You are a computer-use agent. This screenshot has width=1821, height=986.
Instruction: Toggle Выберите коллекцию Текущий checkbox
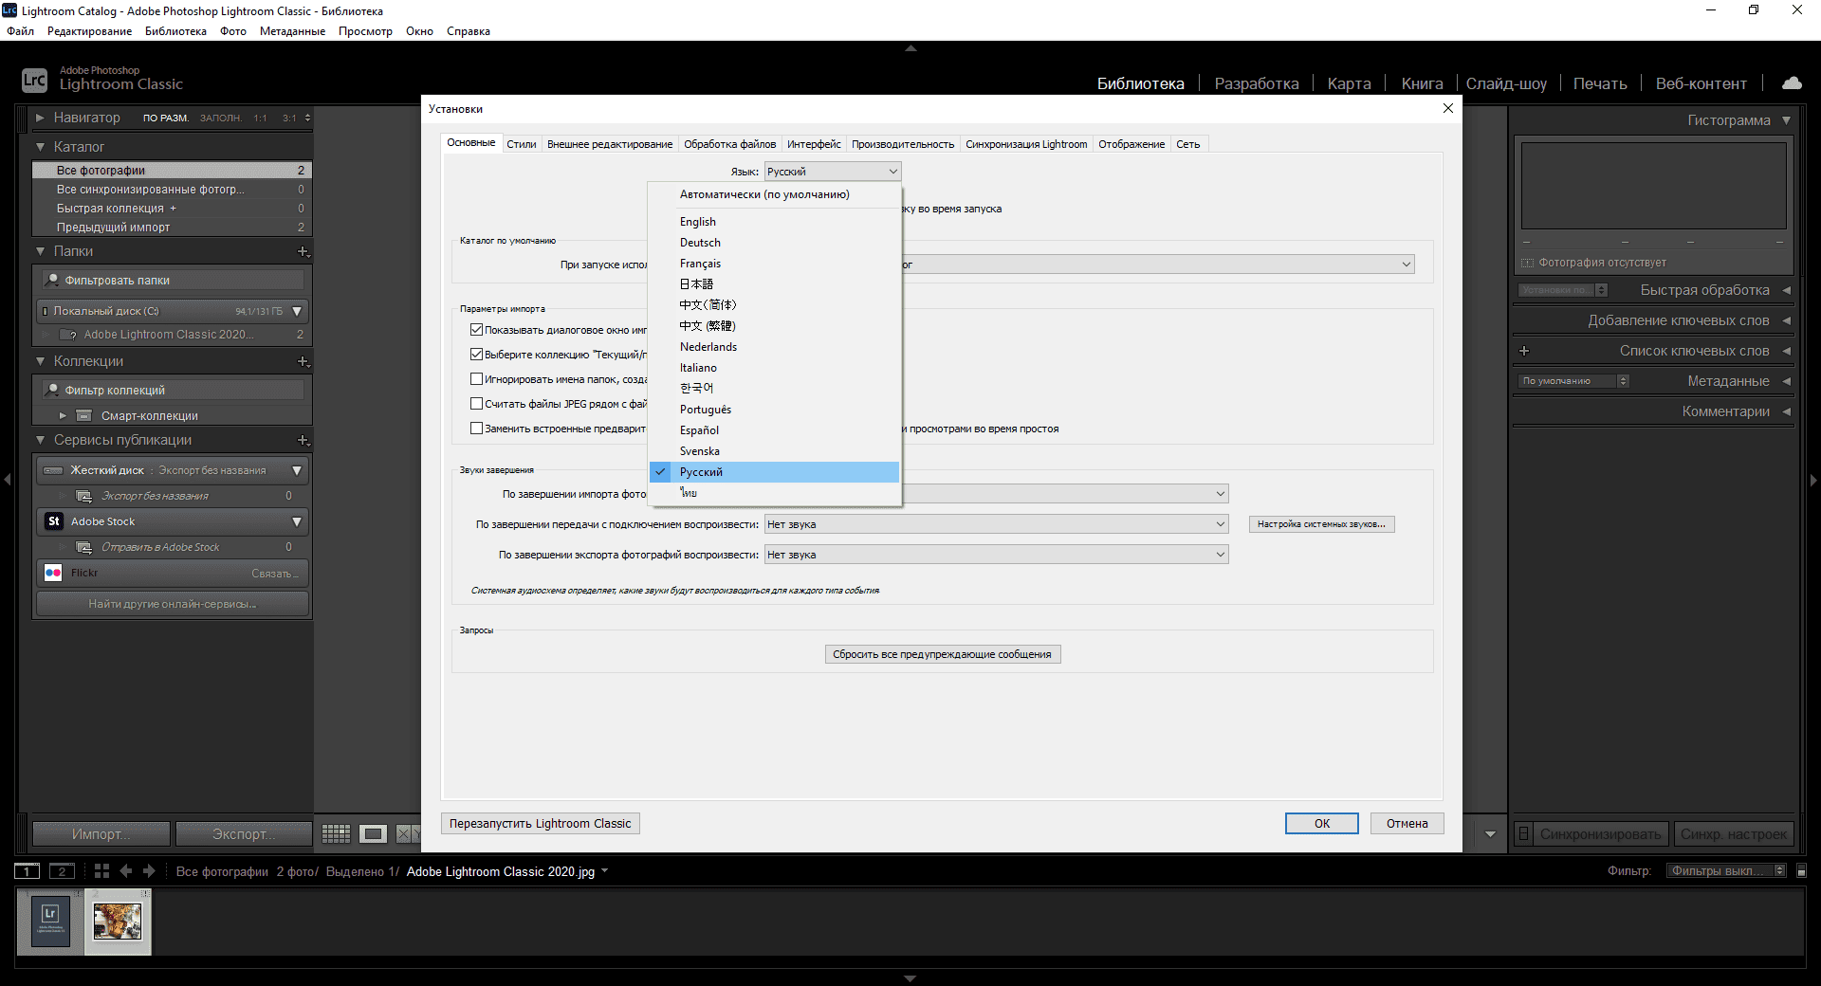477,355
